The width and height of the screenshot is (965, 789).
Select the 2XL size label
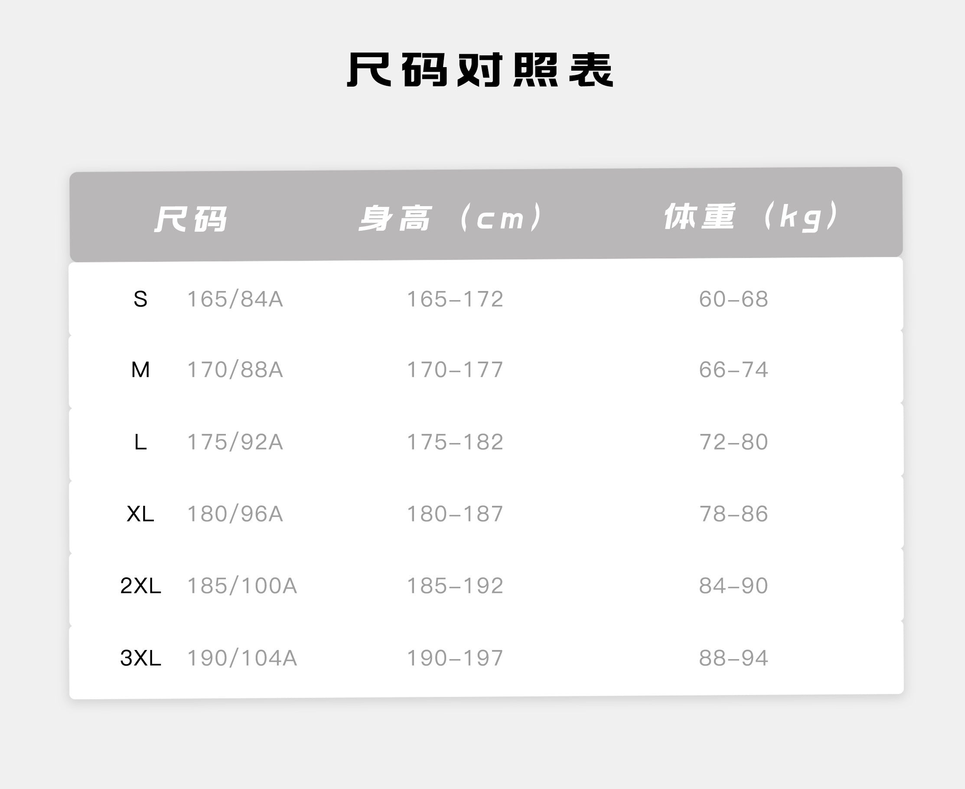coord(140,586)
